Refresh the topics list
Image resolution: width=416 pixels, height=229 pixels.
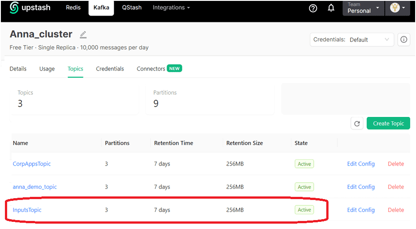coord(357,124)
